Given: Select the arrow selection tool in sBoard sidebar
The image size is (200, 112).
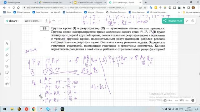Looking at the screenshot, I should pyautogui.click(x=7, y=43).
